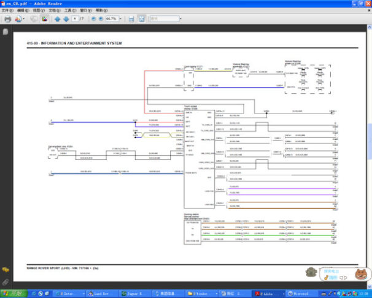Click the Windows Start button
Viewport: 372px width, 298px height.
[x=12, y=293]
